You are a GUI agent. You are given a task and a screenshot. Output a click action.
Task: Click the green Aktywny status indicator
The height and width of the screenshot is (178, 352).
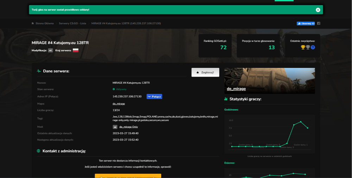coord(119,89)
